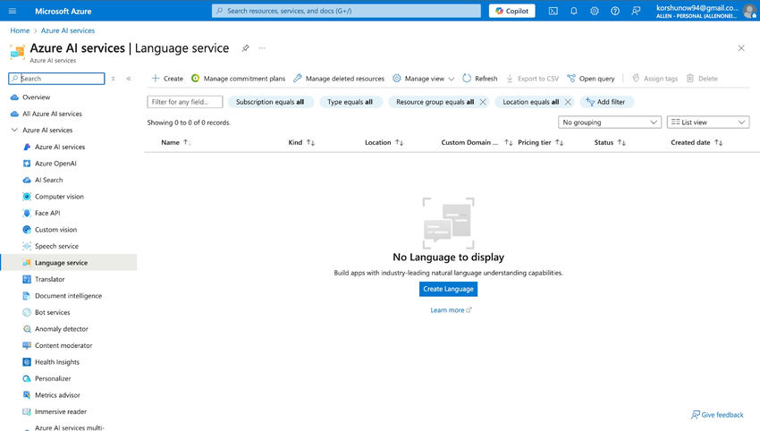Open the feedback icon in top bar
This screenshot has height=431, width=760.
coord(636,11)
